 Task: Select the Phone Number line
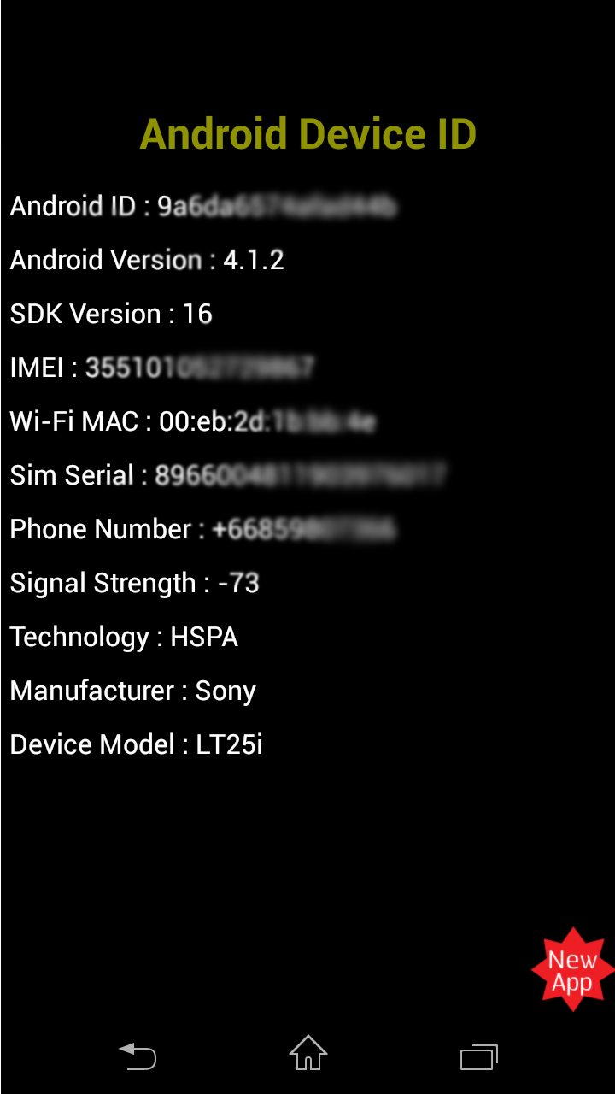pos(203,529)
